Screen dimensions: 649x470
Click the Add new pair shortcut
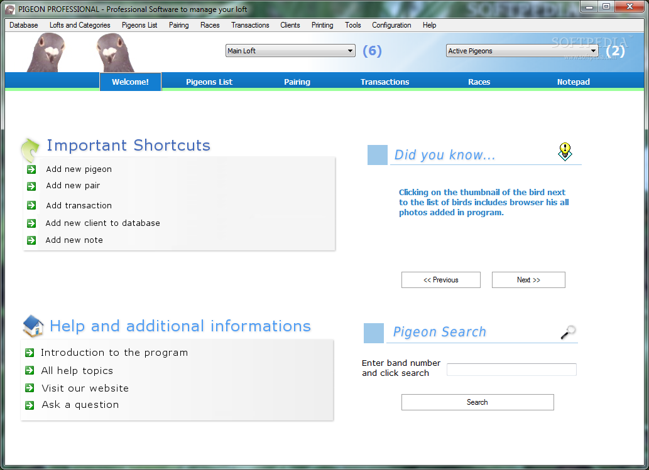point(74,186)
